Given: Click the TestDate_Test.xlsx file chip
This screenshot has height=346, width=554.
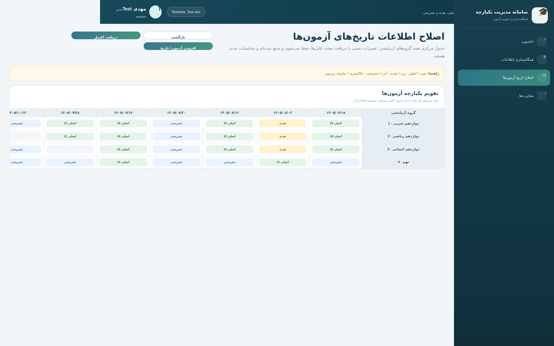Looking at the screenshot, I should coord(186,12).
